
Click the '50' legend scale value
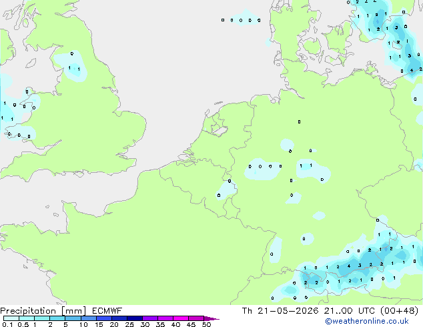207,324
